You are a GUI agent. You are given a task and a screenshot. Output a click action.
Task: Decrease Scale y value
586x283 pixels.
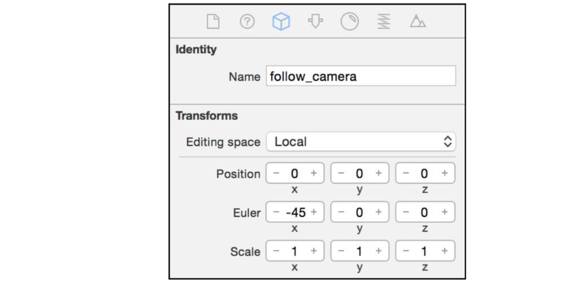341,251
